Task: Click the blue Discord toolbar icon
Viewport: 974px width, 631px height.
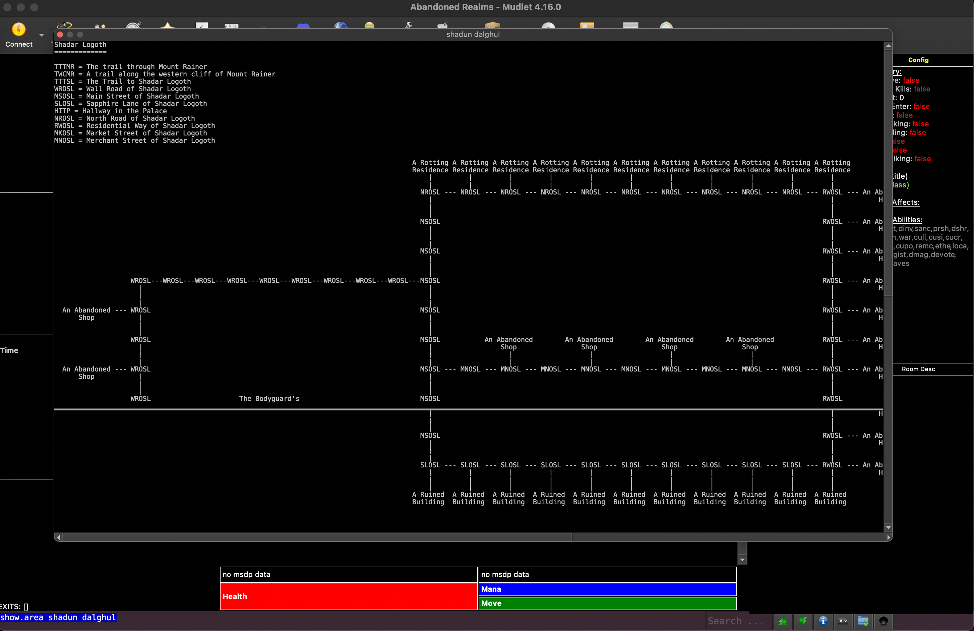Action: (x=303, y=26)
